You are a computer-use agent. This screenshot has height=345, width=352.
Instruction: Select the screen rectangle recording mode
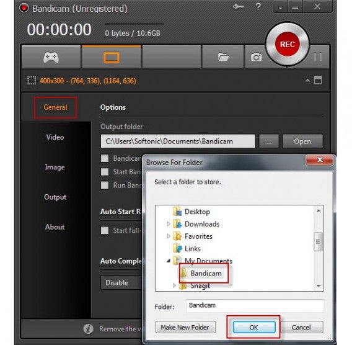click(x=112, y=57)
